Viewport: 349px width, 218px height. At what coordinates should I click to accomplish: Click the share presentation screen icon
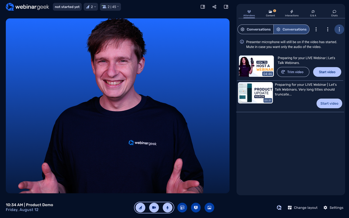click(x=196, y=208)
